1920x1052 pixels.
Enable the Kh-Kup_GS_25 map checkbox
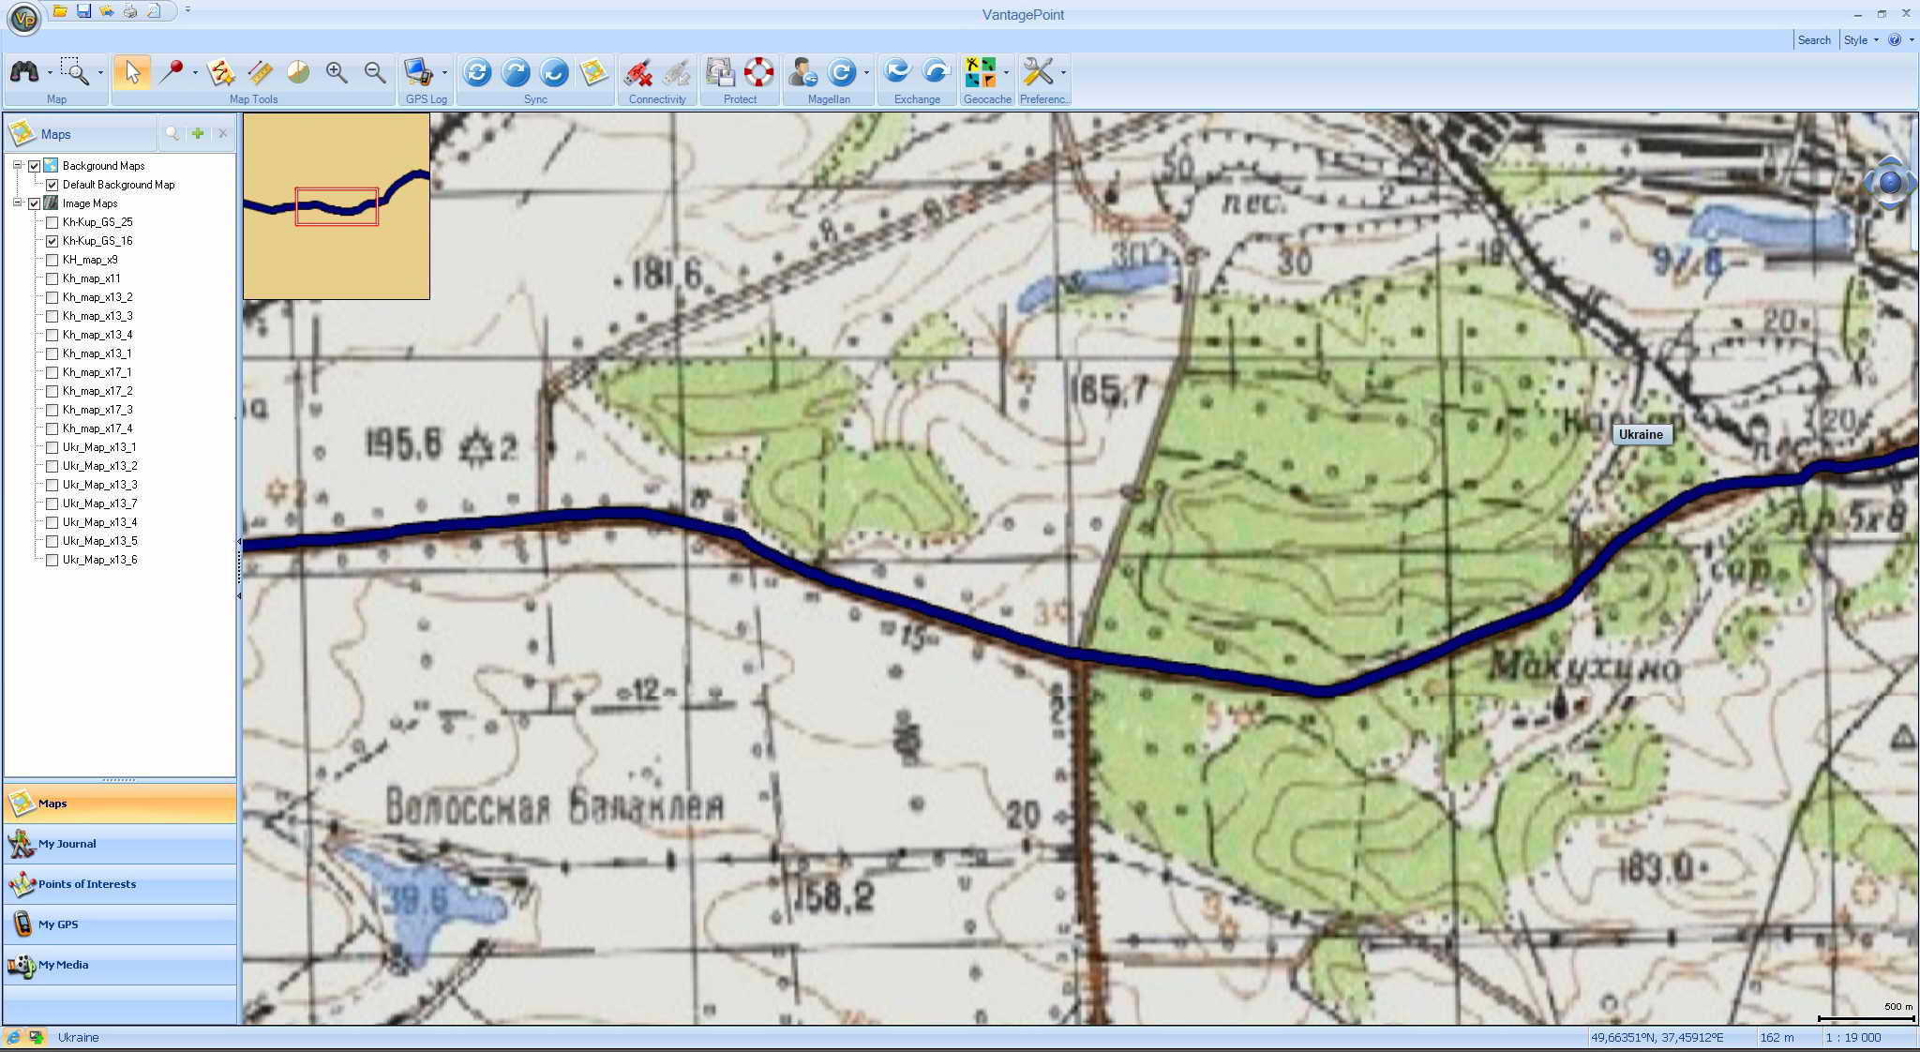[52, 222]
